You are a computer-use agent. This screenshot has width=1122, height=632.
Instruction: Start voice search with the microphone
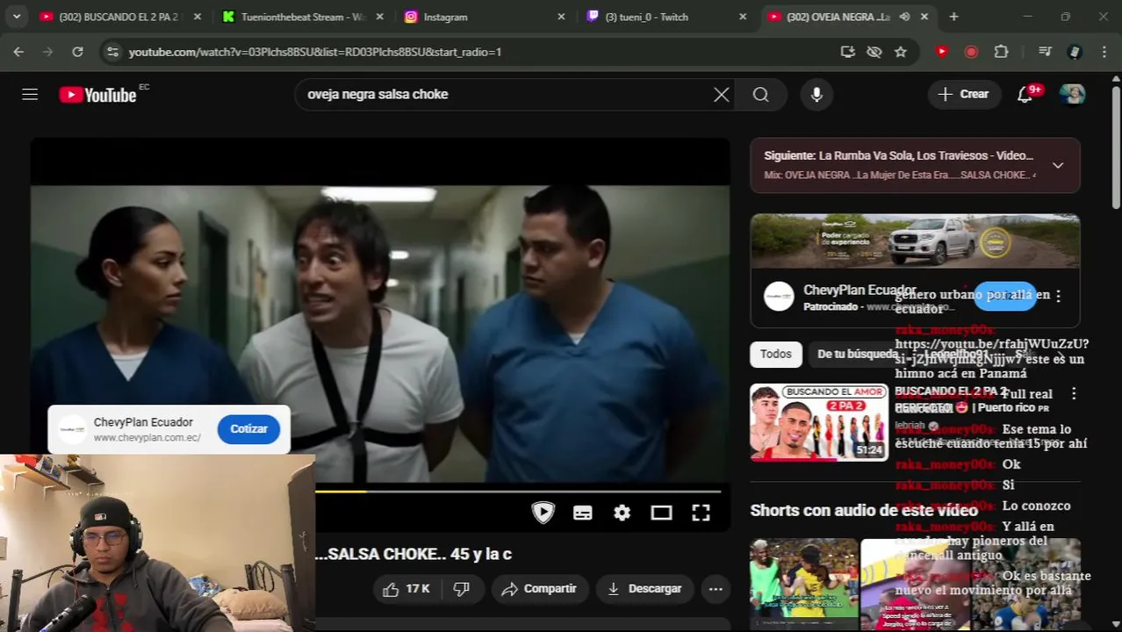pos(816,95)
